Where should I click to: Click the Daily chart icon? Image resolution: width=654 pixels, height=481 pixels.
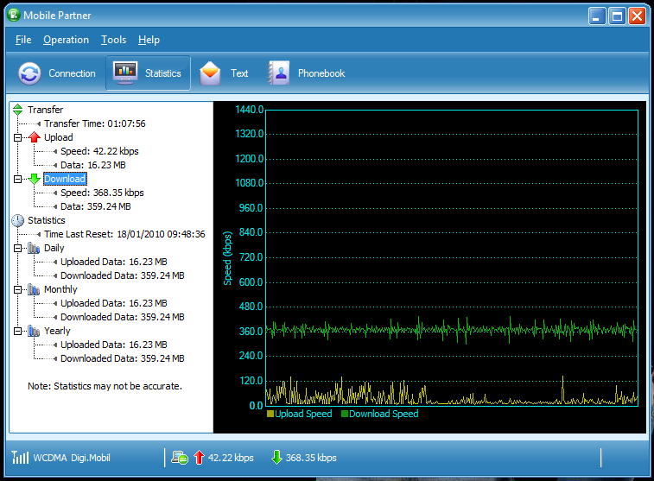34,248
